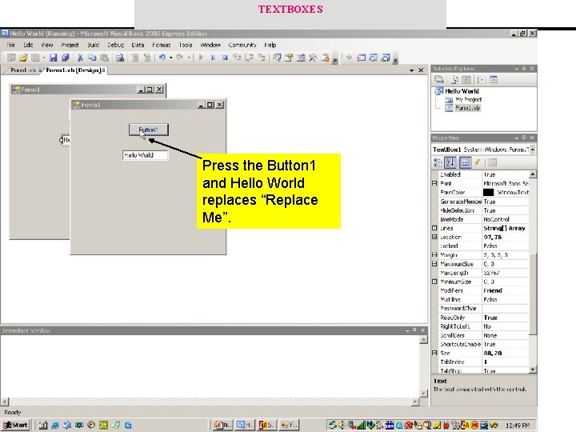Click View Code icon in Solution Explorer

click(482, 79)
